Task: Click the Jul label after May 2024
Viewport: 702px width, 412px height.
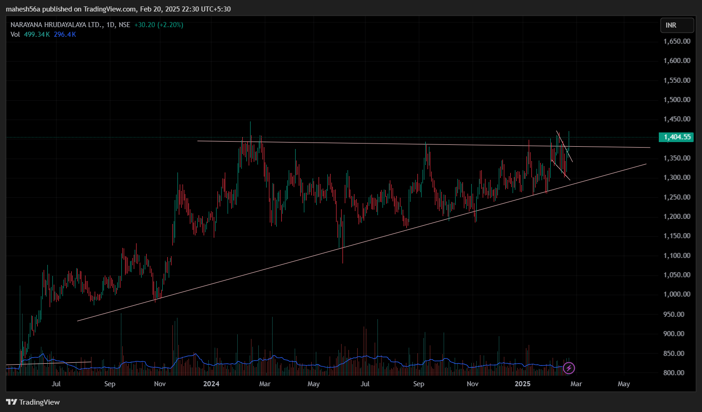Action: click(x=365, y=383)
